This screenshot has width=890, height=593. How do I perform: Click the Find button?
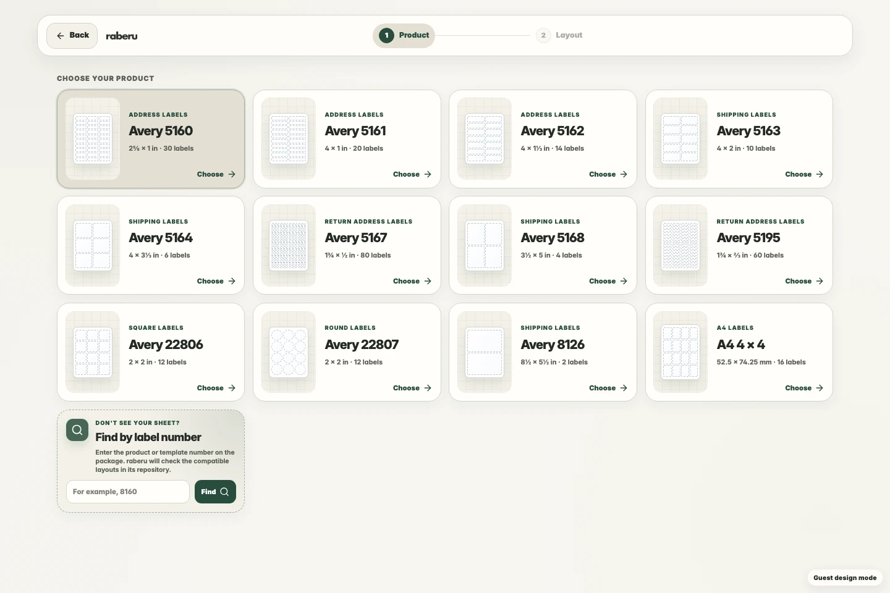click(215, 492)
